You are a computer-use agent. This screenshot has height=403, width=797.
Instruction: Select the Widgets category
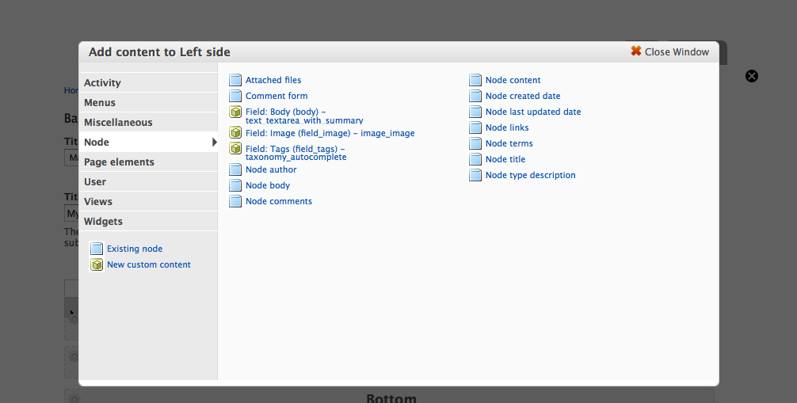tap(103, 222)
